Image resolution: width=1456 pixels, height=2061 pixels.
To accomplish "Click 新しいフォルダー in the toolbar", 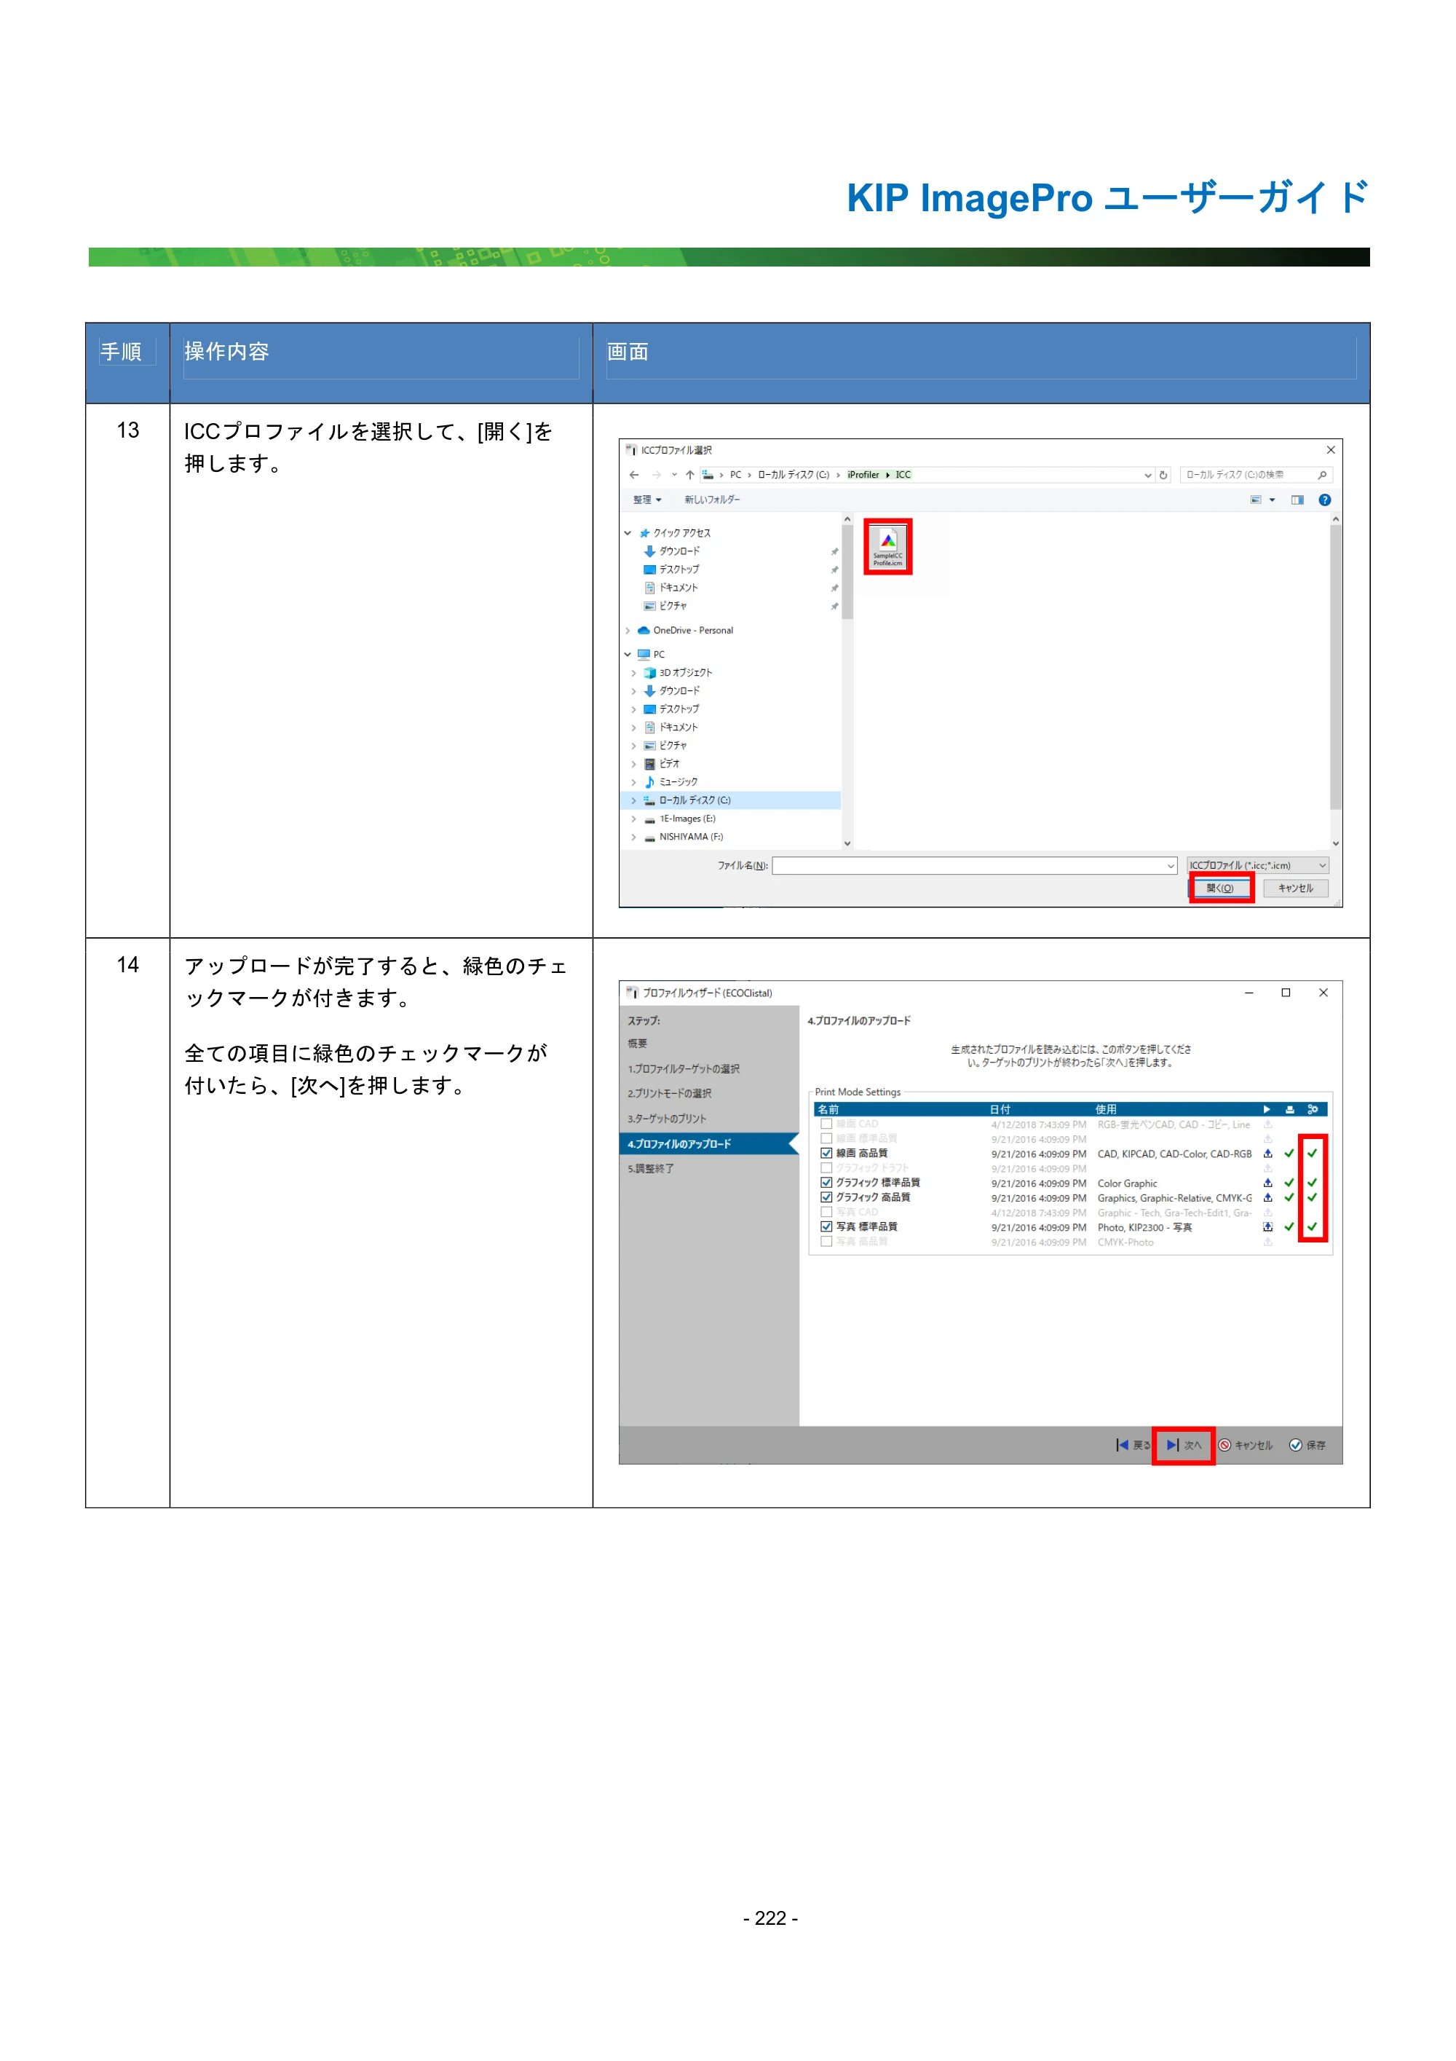I will click(712, 500).
